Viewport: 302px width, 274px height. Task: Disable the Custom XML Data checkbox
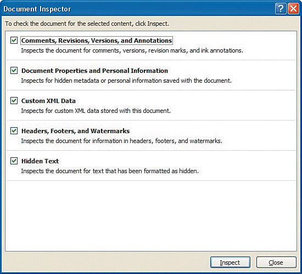coord(14,101)
